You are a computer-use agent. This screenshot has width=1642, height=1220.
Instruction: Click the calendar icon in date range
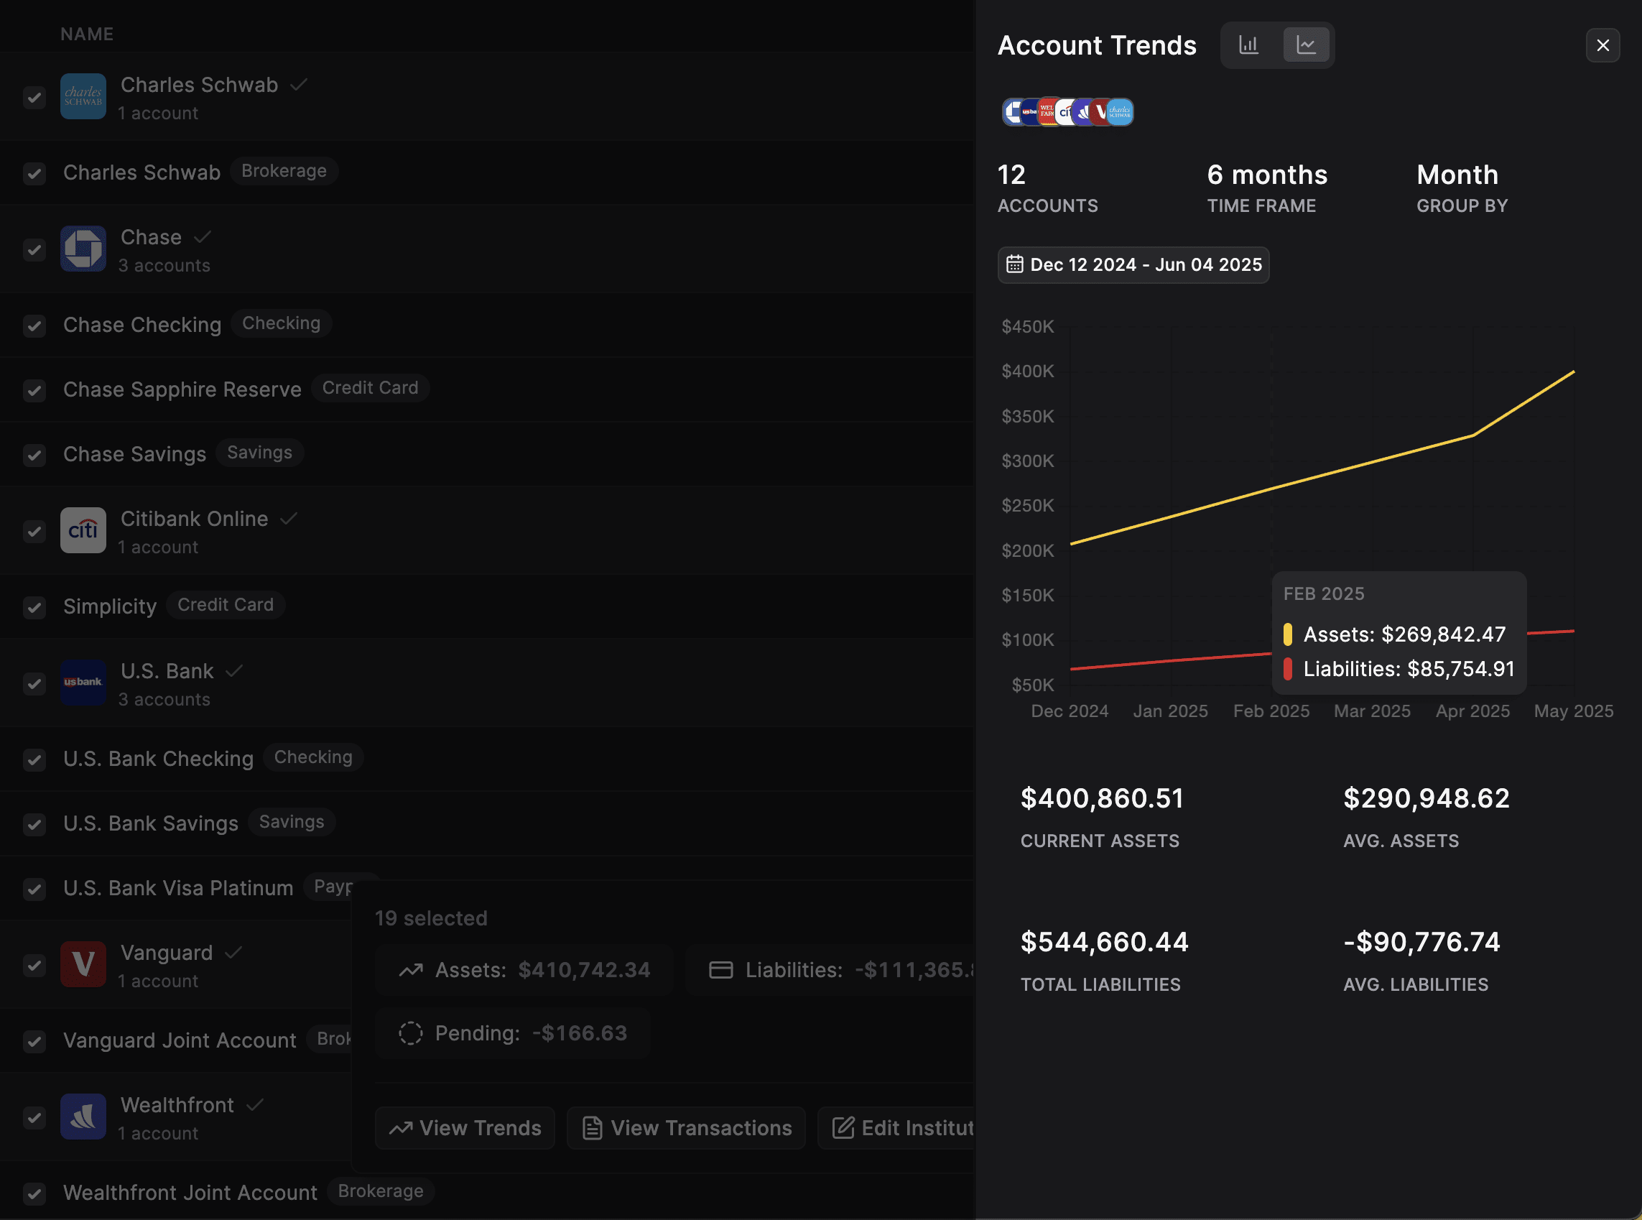(x=1014, y=264)
